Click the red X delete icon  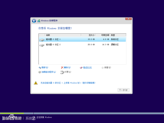[62, 68]
